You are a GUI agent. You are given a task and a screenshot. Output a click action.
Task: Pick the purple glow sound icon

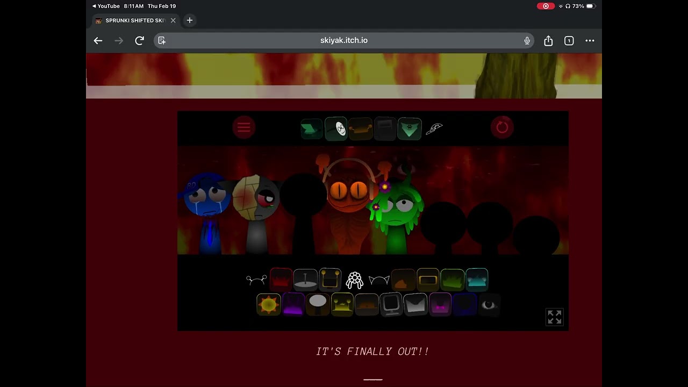click(293, 305)
